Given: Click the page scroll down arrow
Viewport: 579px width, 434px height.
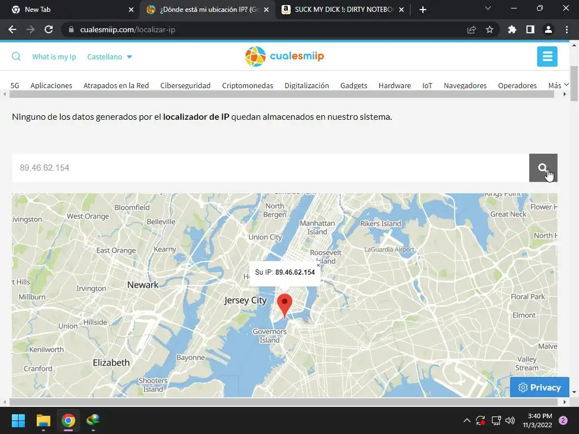Looking at the screenshot, I should tap(574, 392).
